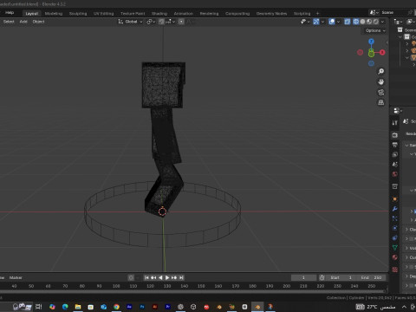Image resolution: width=416 pixels, height=312 pixels.
Task: Open the viewport shading options dropdown
Action: coord(382,22)
